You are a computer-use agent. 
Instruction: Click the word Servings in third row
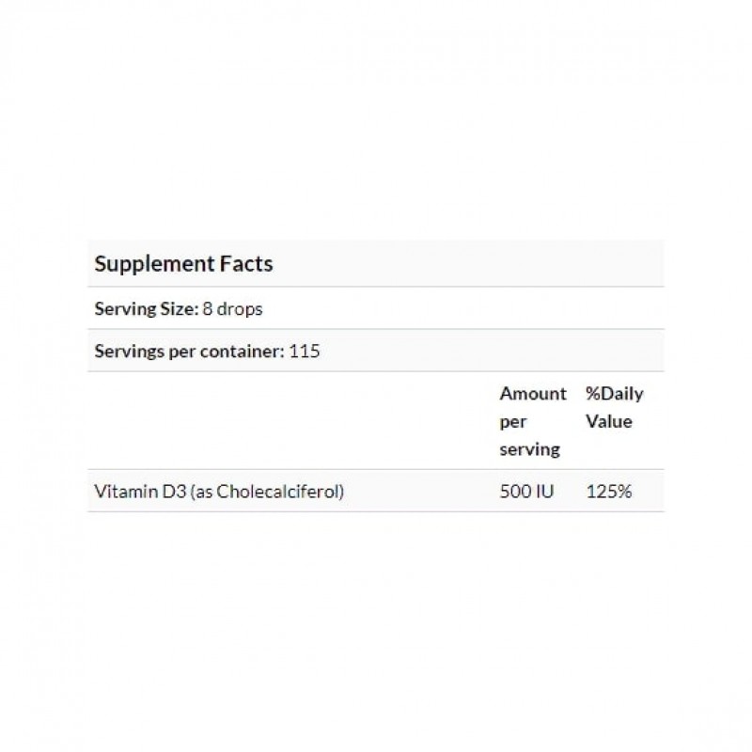click(130, 351)
